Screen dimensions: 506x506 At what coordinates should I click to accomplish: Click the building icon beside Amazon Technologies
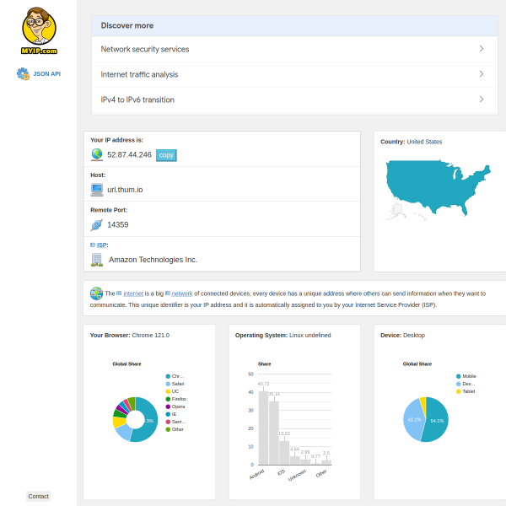[x=97, y=260]
